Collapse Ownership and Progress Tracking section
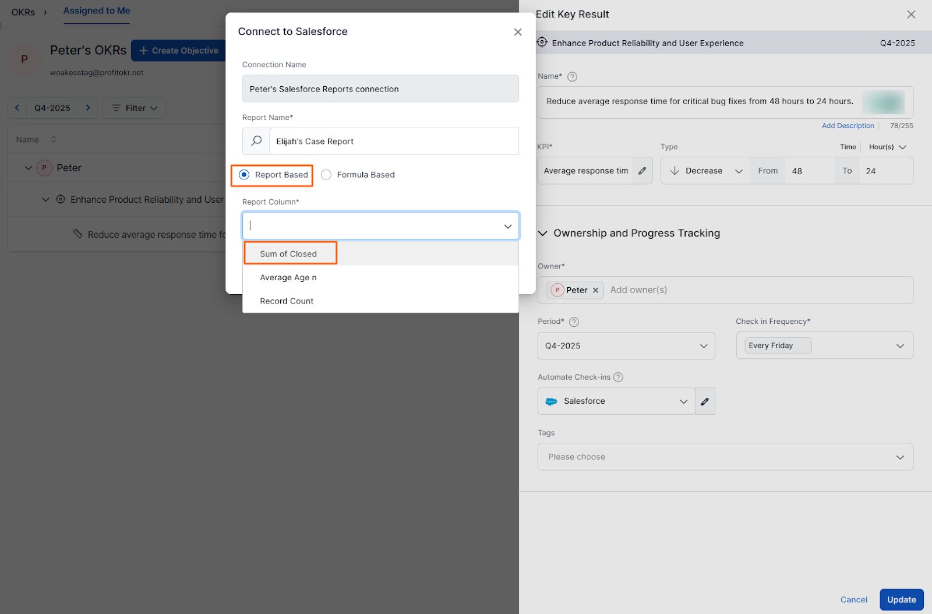 (x=542, y=233)
